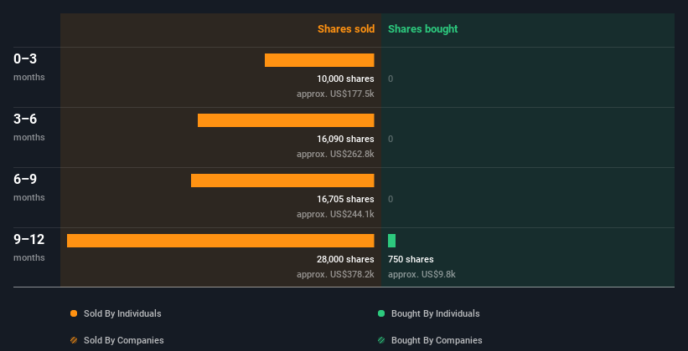Click the approx. US$9.8k bought amount
The width and height of the screenshot is (688, 351).
[422, 274]
